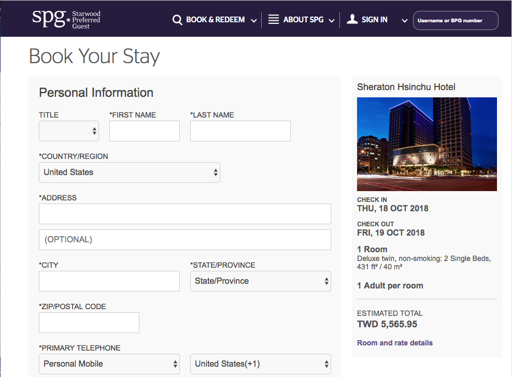Click the City input field
The image size is (512, 377).
109,281
